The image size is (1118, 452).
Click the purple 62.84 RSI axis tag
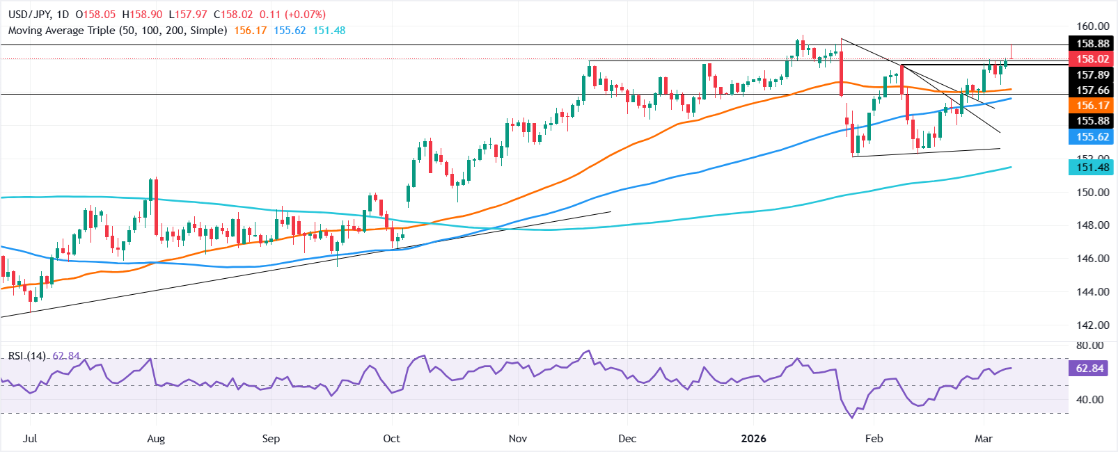pyautogui.click(x=1089, y=369)
